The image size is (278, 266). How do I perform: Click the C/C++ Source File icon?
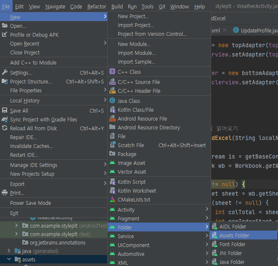tap(112, 82)
